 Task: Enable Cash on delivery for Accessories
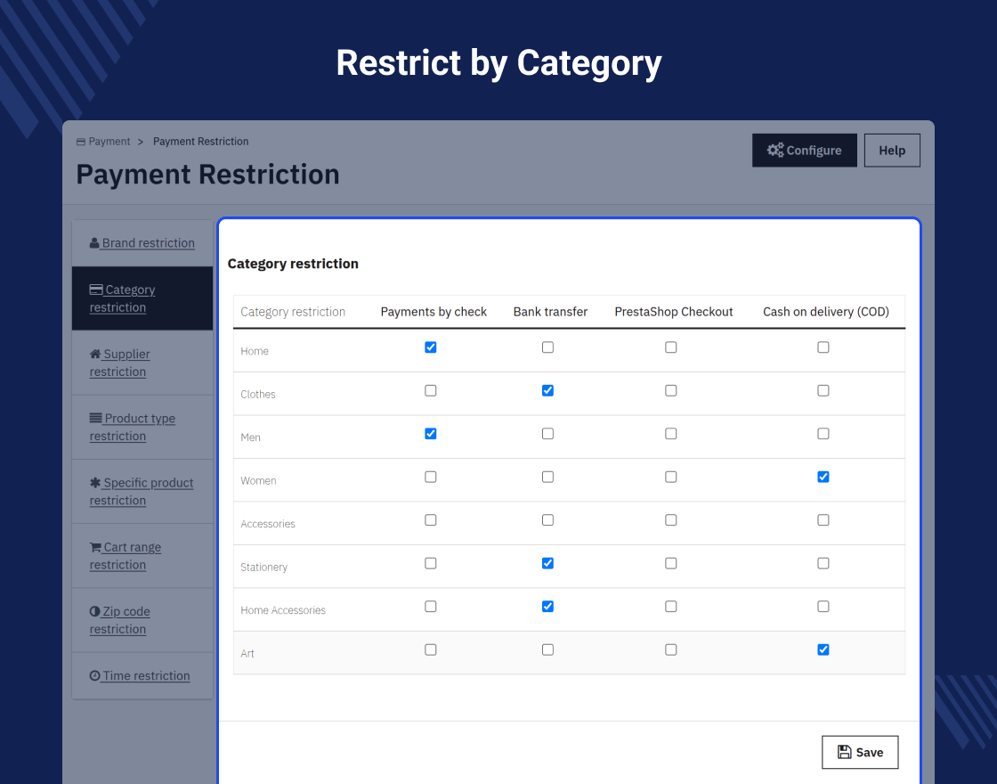tap(823, 520)
